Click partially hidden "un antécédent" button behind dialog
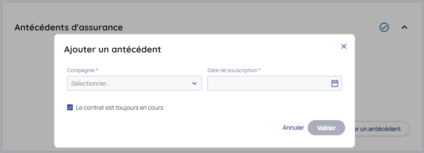The height and width of the screenshot is (153, 424). (x=382, y=129)
